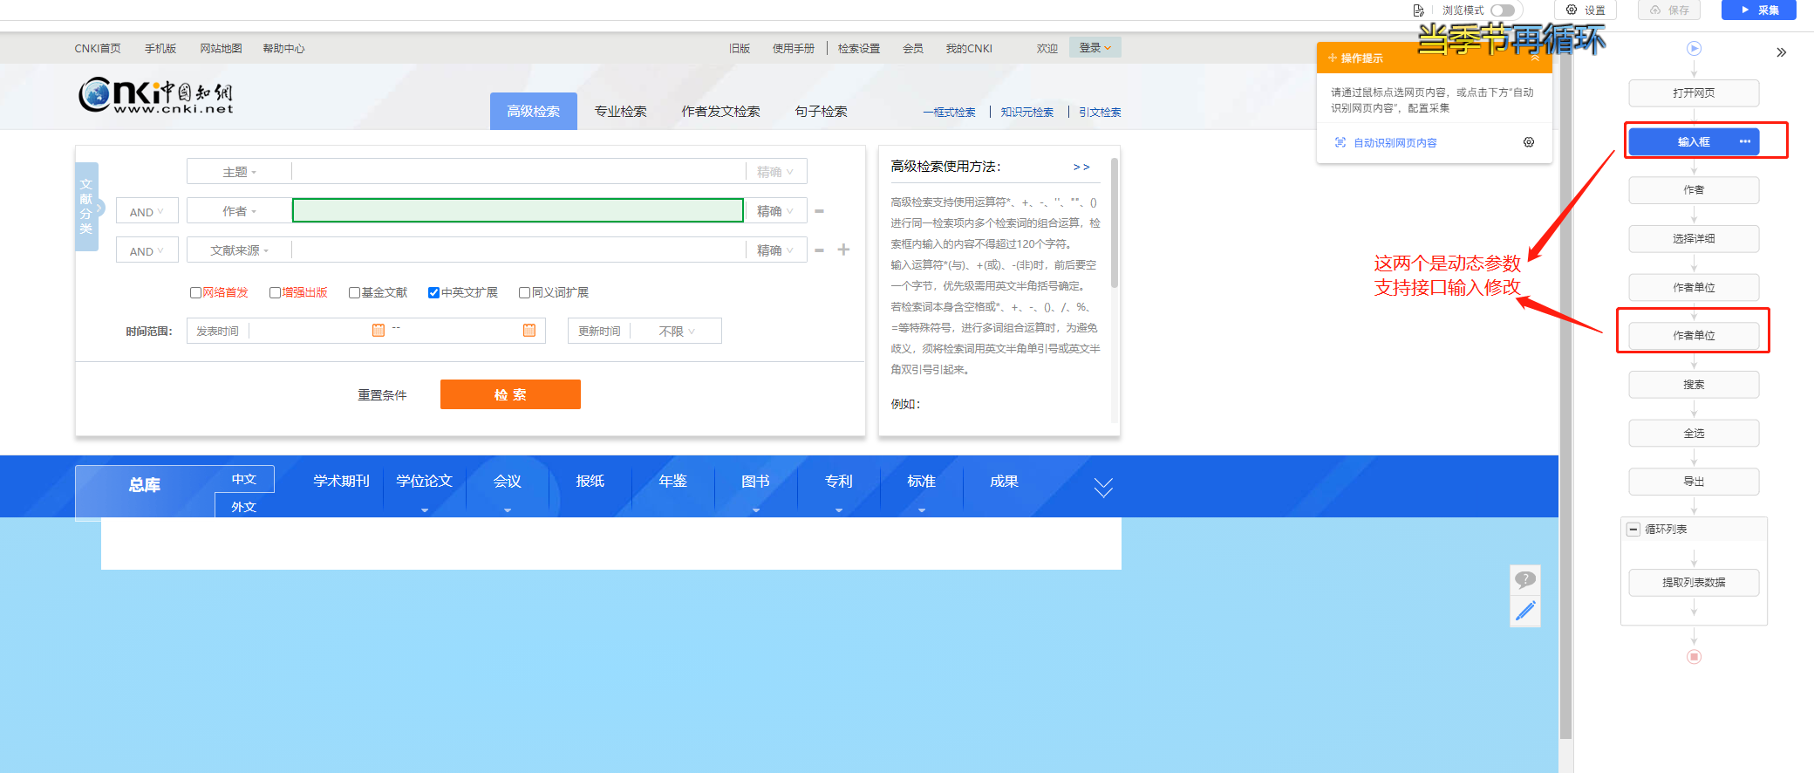Open the start date calendar picker
The image size is (1814, 773).
(x=378, y=331)
